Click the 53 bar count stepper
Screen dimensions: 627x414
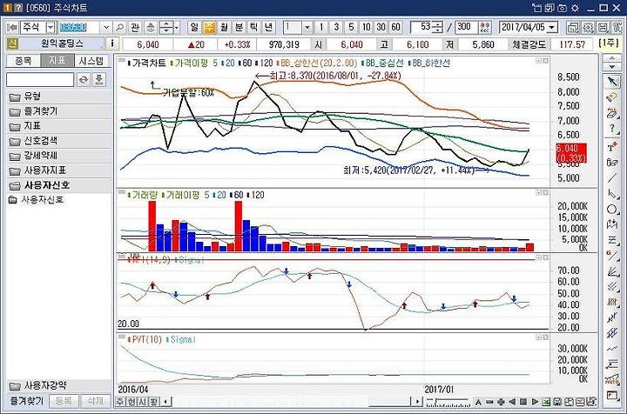click(438, 27)
